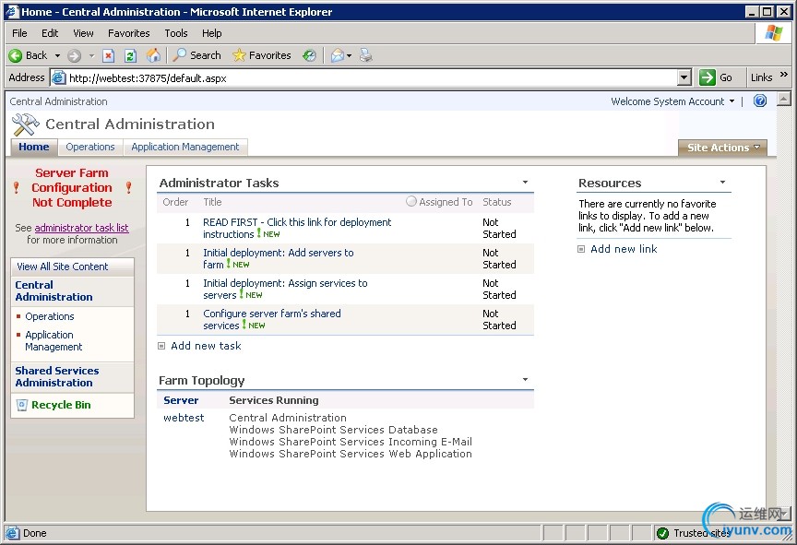The height and width of the screenshot is (545, 797).
Task: Open the Site Actions menu
Action: coord(722,148)
